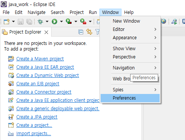Expand the Navigation submenu

tap(130, 68)
